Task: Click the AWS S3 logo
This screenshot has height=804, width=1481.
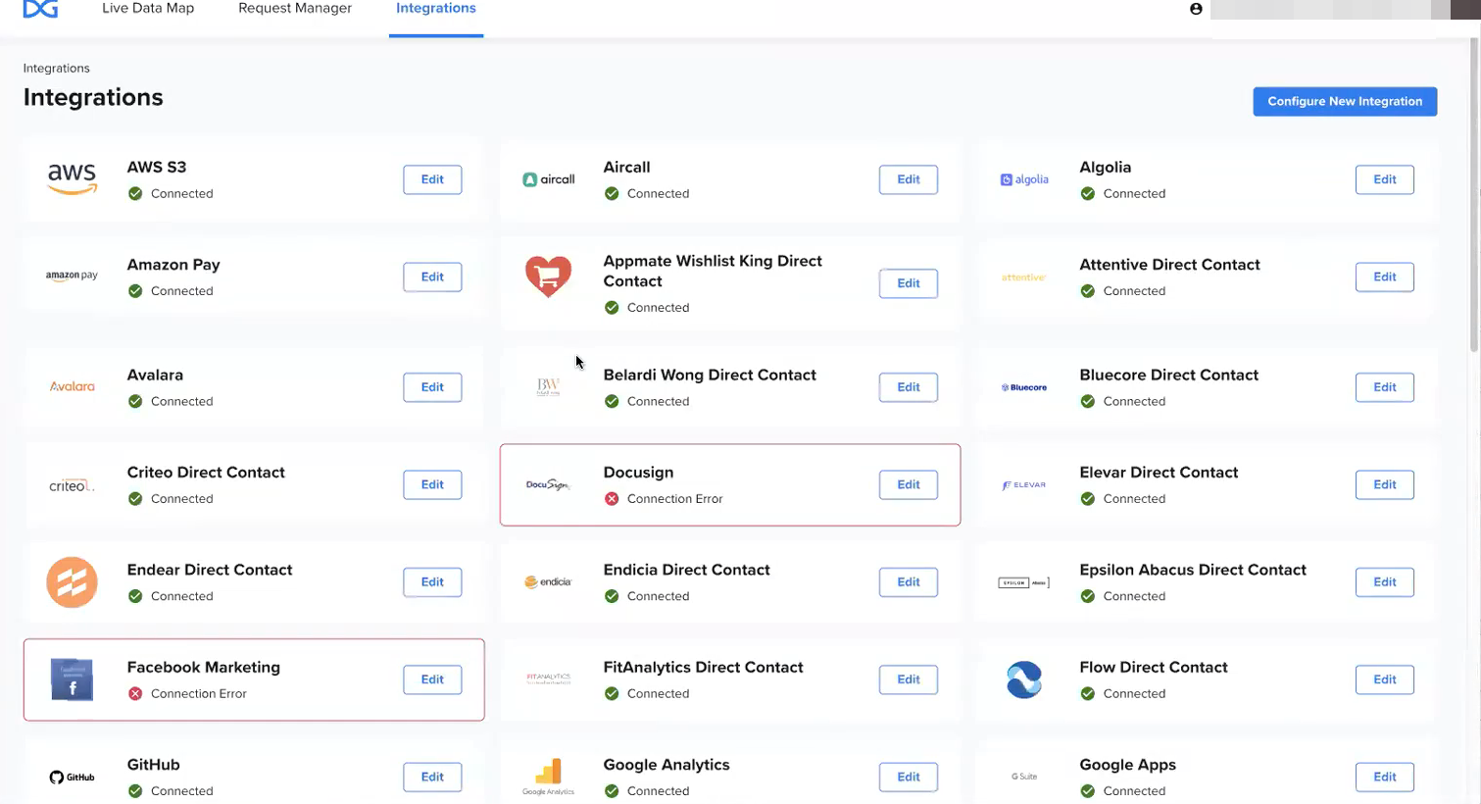Action: tap(73, 179)
